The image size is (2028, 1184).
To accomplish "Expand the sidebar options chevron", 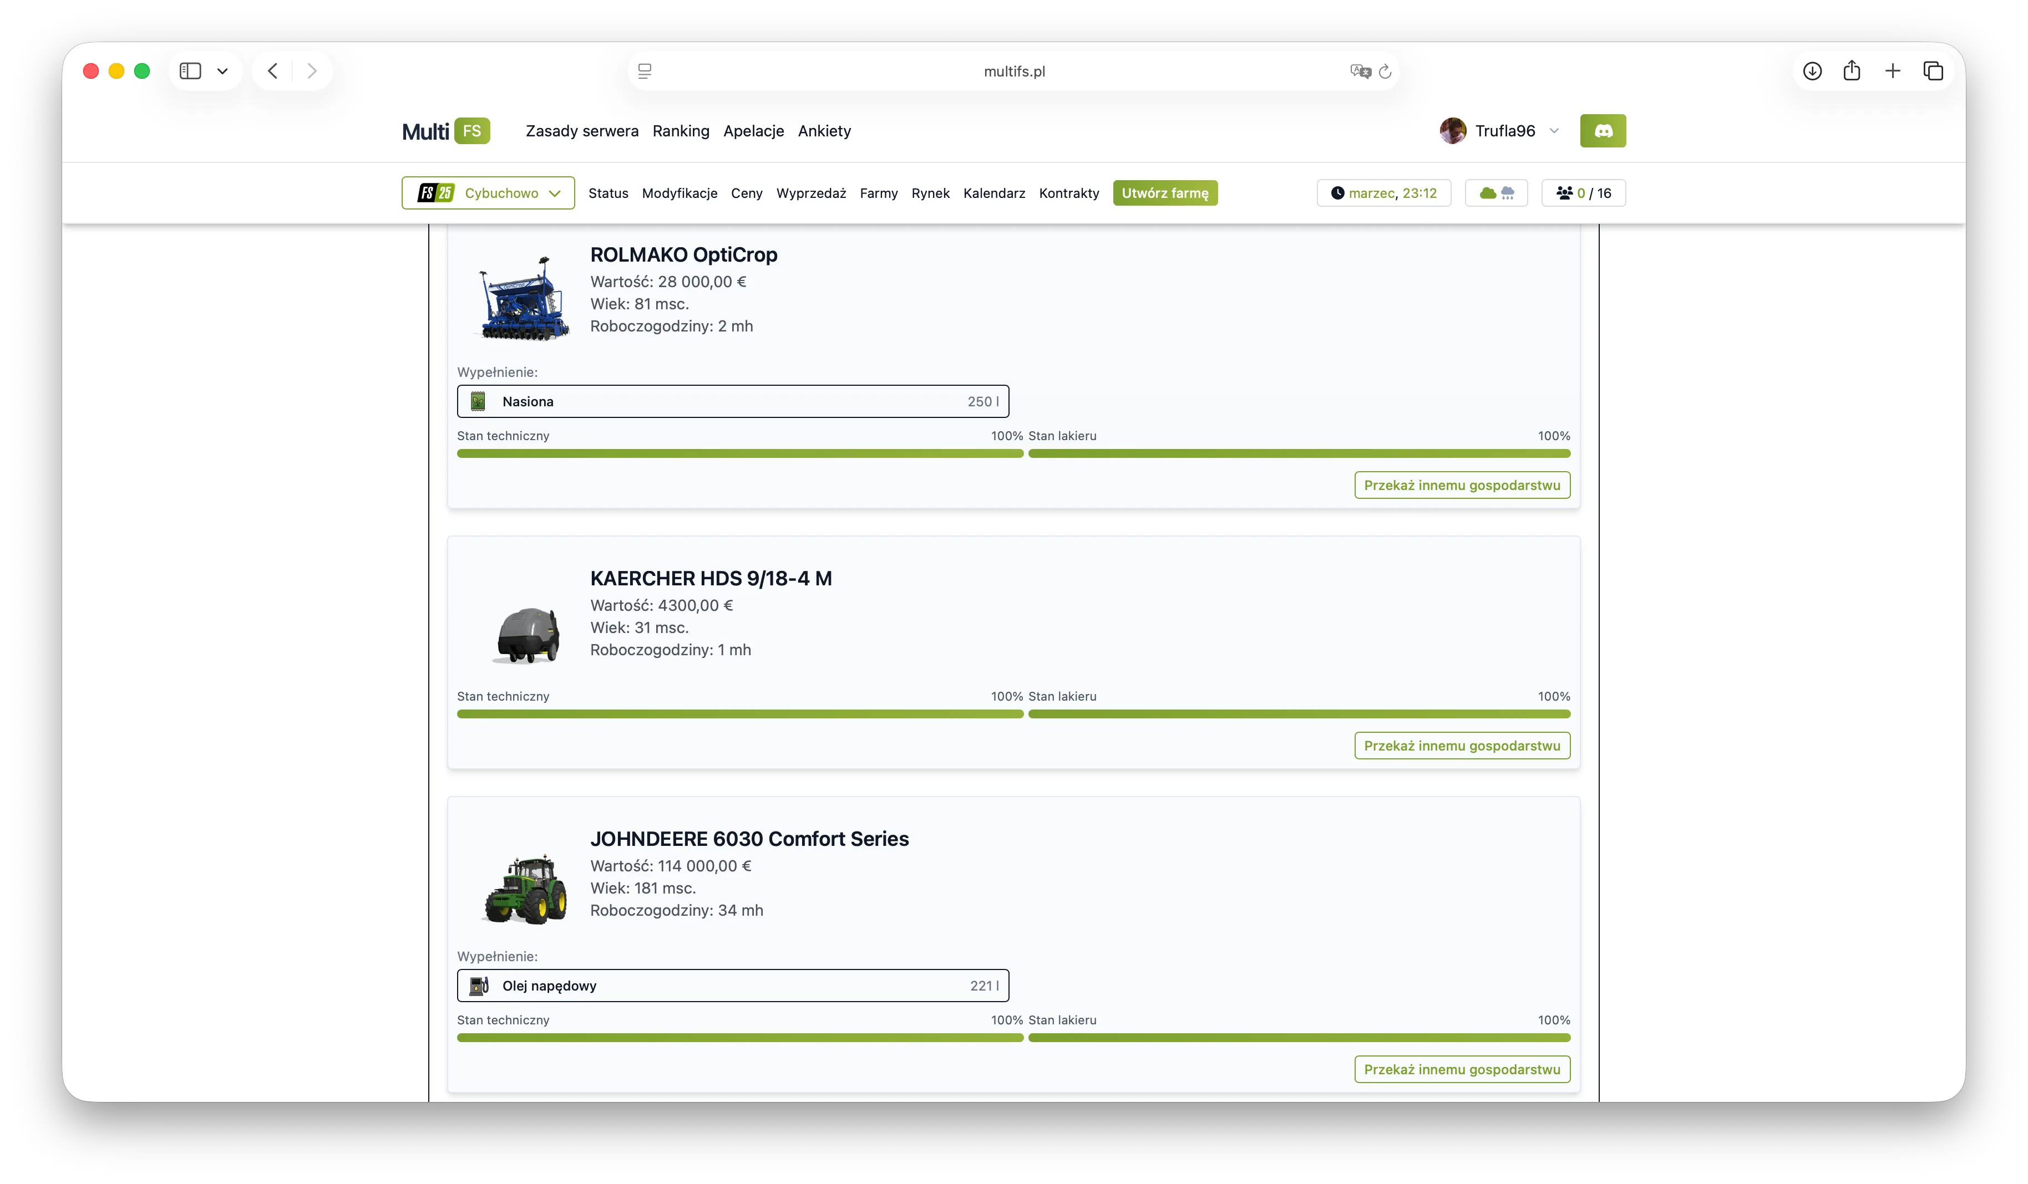I will point(222,71).
